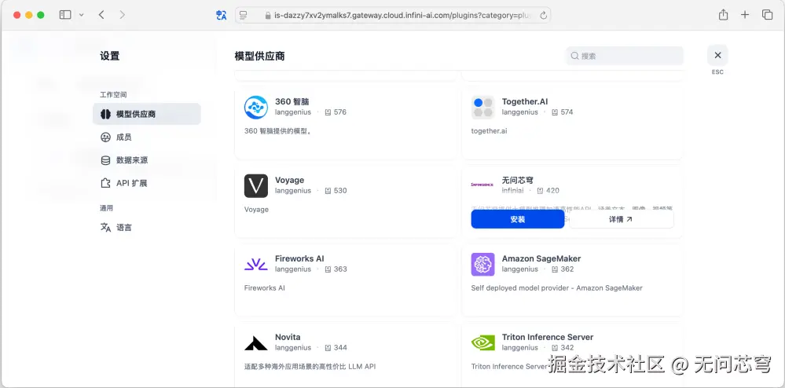Viewport: 785px width, 388px height.
Task: Open the 无问芯穹 plugin title
Action: coord(518,180)
